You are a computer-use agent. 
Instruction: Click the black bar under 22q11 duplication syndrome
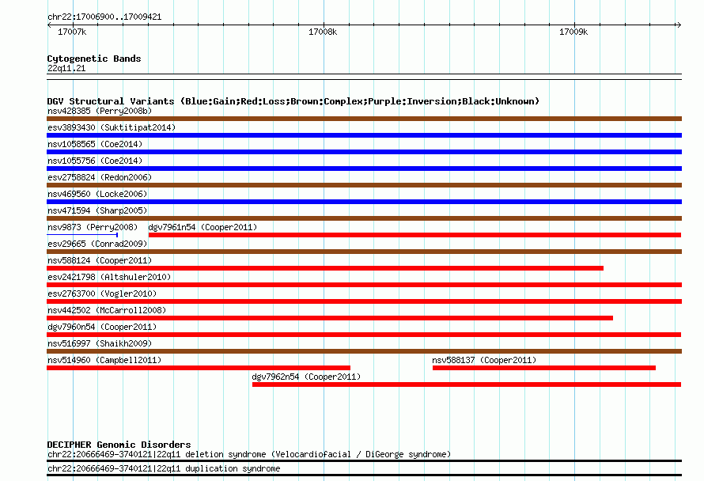[364, 475]
